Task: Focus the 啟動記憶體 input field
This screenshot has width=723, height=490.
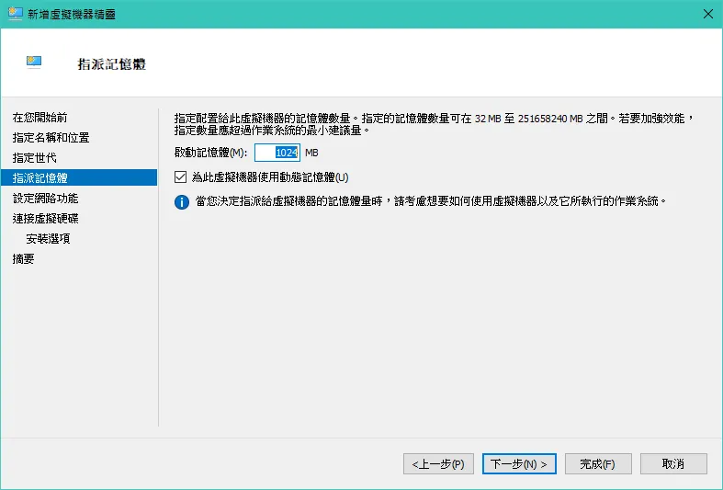Action: point(277,153)
